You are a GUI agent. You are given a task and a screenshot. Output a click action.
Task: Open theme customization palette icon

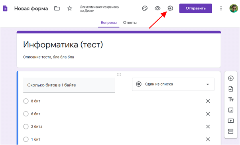[145, 8]
